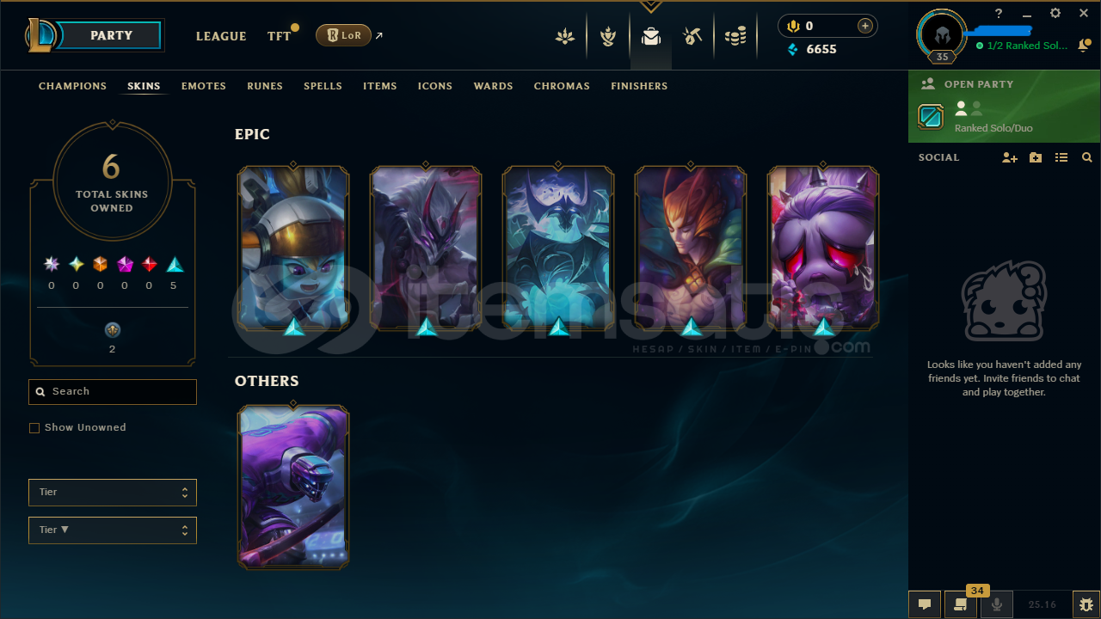
Task: Expand the Tier ▼ sort dropdown
Action: pyautogui.click(x=113, y=530)
